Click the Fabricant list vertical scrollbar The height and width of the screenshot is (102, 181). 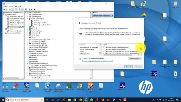(100, 50)
